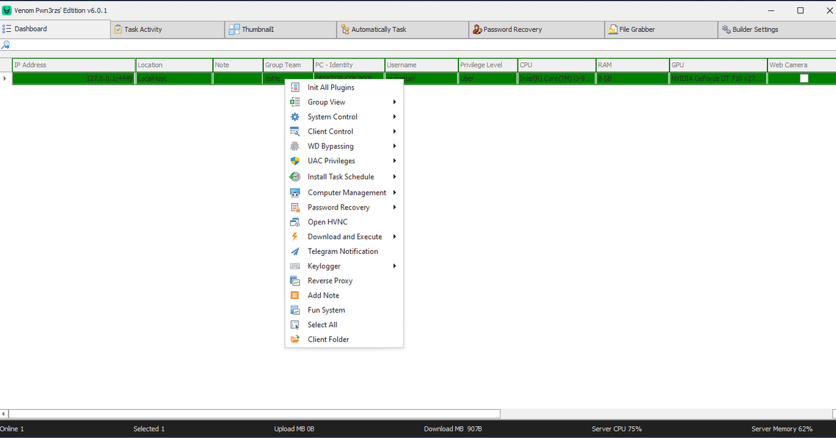Click the Init All Plugins list icon

pyautogui.click(x=295, y=87)
